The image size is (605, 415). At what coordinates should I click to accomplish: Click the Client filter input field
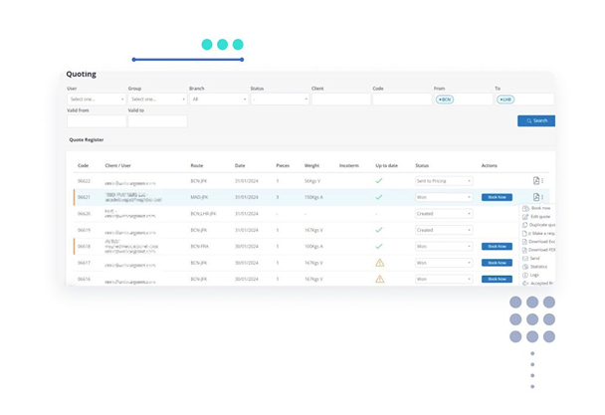click(339, 100)
